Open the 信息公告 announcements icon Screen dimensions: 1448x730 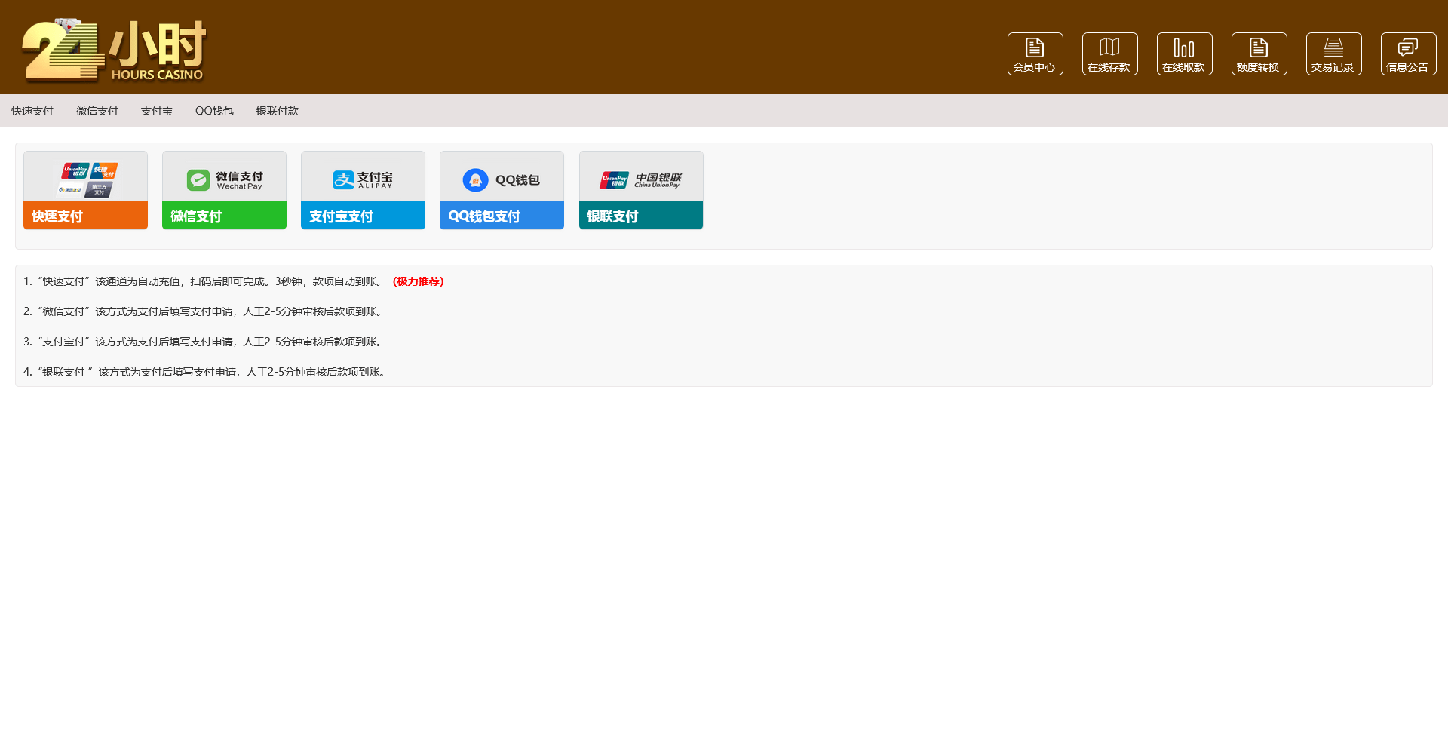coord(1408,54)
